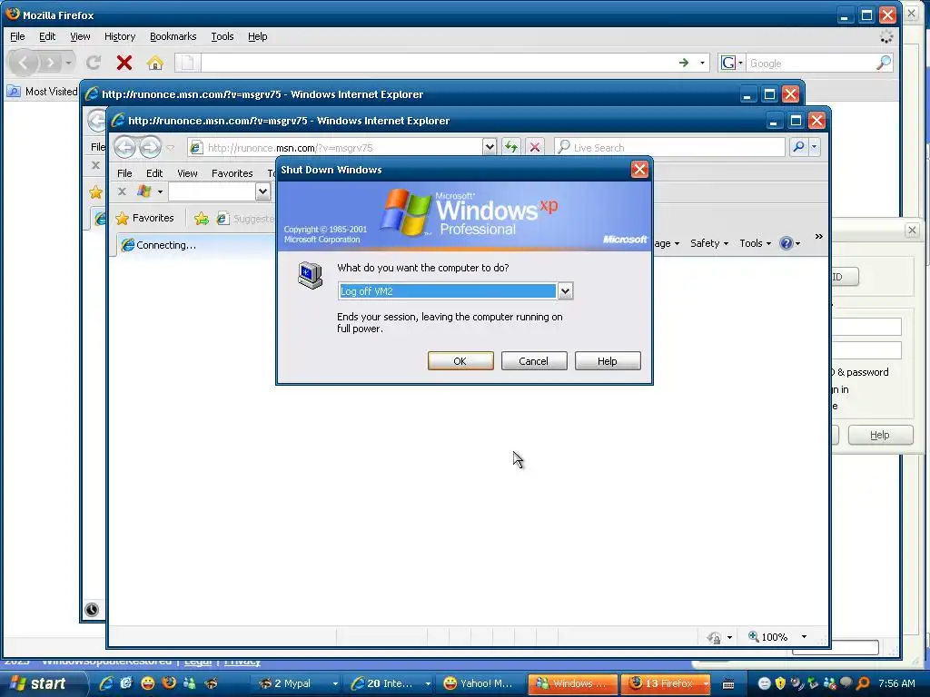Screen dimensions: 930x697
Task: Open Firefox recent pages history dropdown
Action: point(69,63)
